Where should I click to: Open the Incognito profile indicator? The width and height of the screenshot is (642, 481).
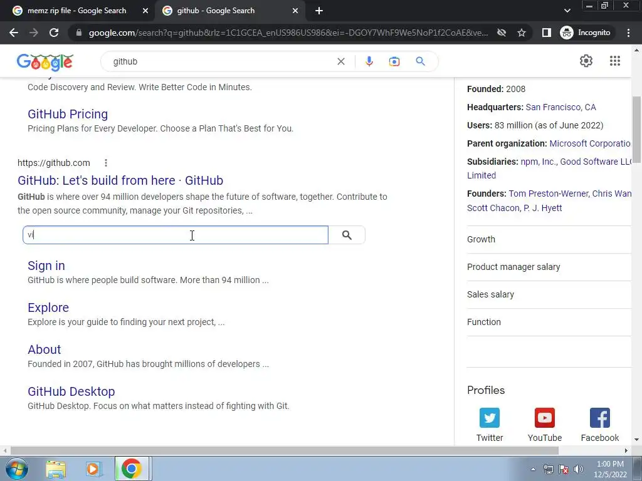pos(586,33)
